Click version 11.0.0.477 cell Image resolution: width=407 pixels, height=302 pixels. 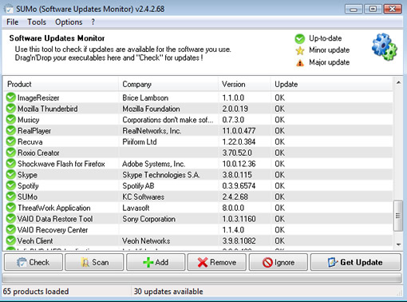tap(239, 131)
